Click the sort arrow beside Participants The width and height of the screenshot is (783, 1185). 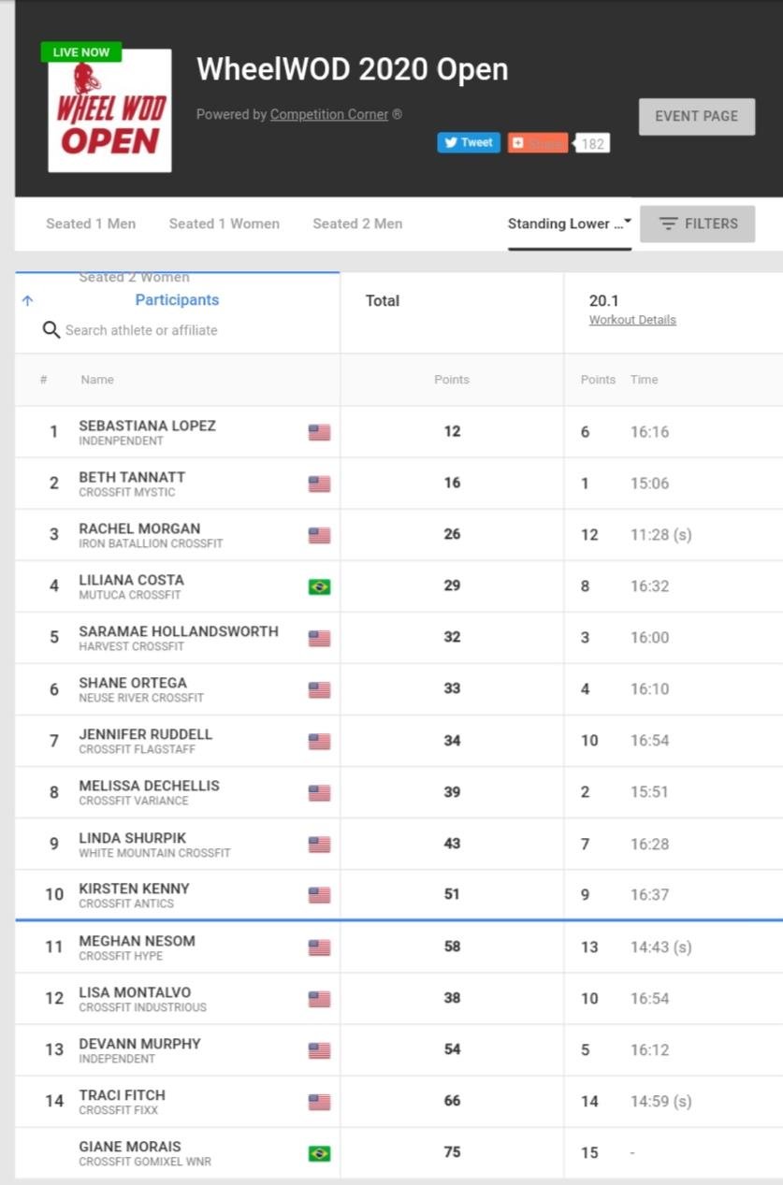(27, 300)
